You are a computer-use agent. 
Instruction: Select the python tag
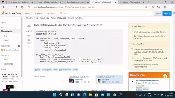(x=38, y=70)
